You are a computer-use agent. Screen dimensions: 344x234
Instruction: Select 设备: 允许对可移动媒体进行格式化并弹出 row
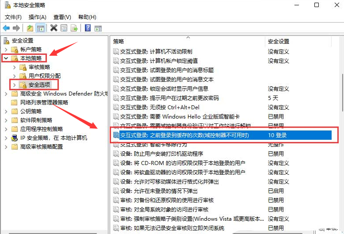tap(222, 181)
